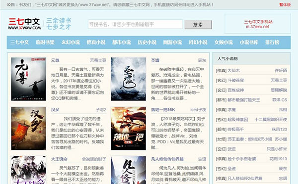Click the 大王饶命 title link
The height and width of the screenshot is (184, 298).
coord(59,159)
